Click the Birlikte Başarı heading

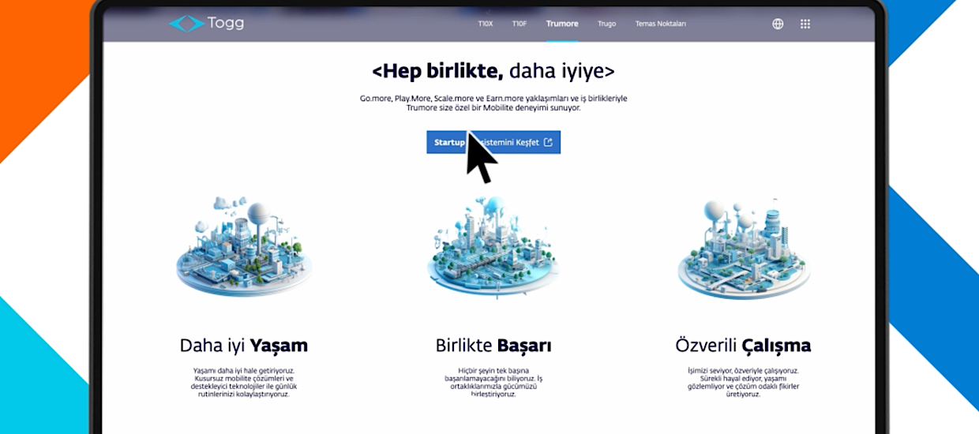tap(493, 346)
